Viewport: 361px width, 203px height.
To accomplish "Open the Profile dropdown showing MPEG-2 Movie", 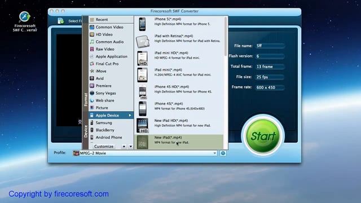I will click(x=145, y=153).
